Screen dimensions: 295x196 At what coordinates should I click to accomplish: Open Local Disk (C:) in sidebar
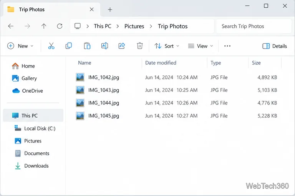pyautogui.click(x=35, y=128)
